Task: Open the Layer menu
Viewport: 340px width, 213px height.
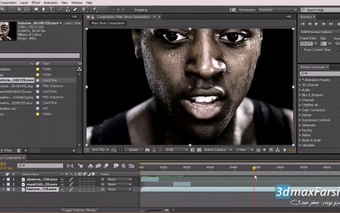Action: click(x=24, y=3)
